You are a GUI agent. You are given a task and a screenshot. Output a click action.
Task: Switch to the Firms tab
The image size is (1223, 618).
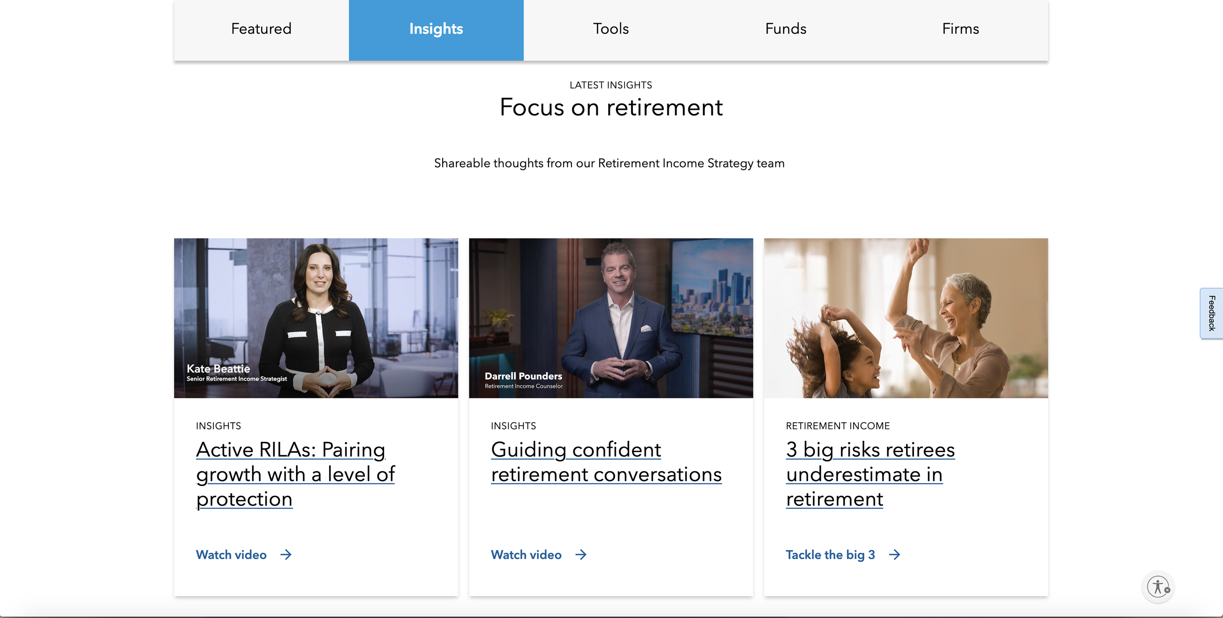click(961, 29)
